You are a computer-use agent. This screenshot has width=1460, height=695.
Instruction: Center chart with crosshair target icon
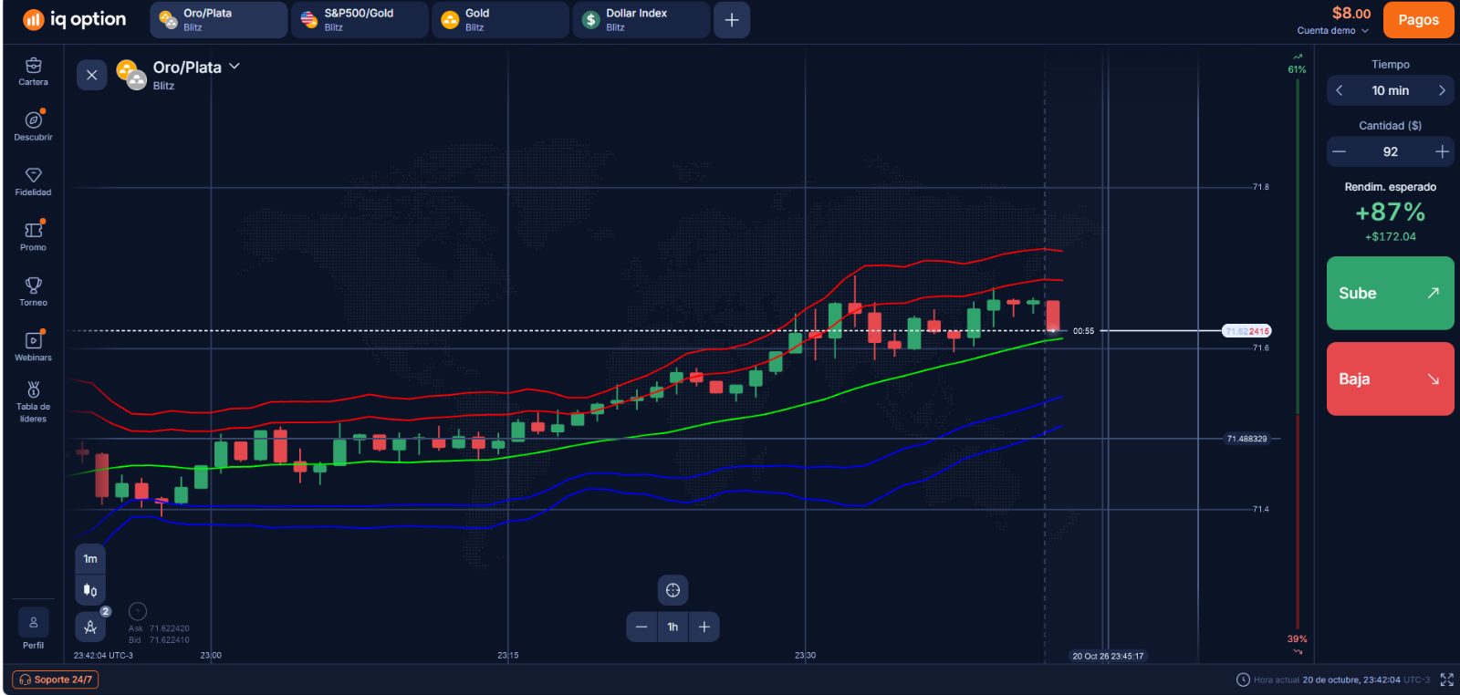pyautogui.click(x=673, y=590)
